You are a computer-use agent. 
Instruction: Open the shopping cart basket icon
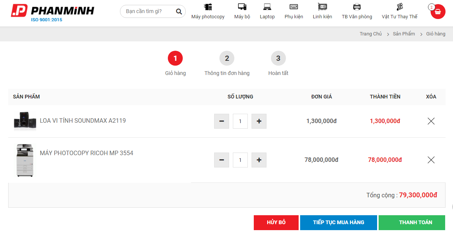[438, 12]
